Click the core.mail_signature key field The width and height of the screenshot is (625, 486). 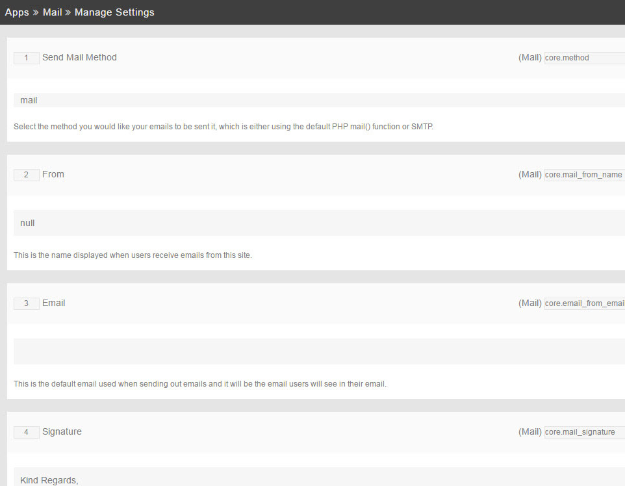pos(583,431)
